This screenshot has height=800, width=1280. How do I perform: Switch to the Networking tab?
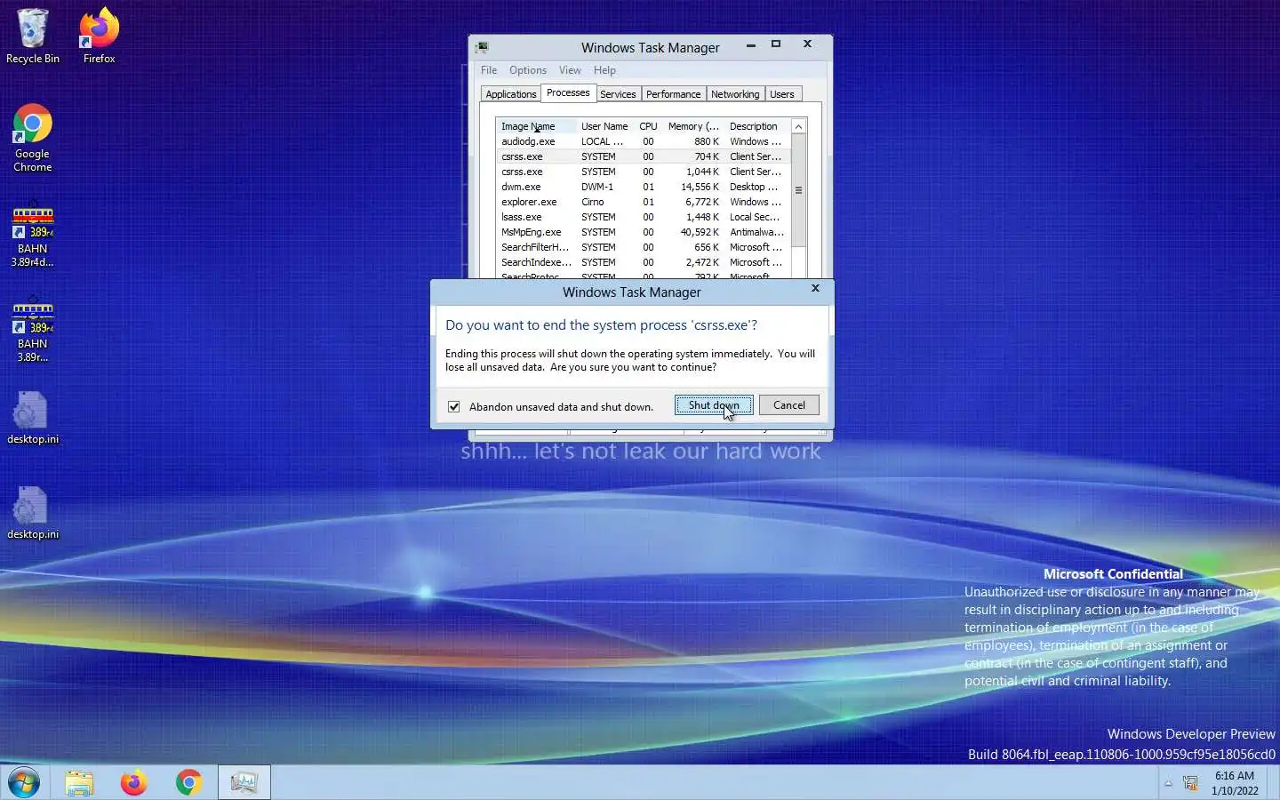pyautogui.click(x=735, y=94)
